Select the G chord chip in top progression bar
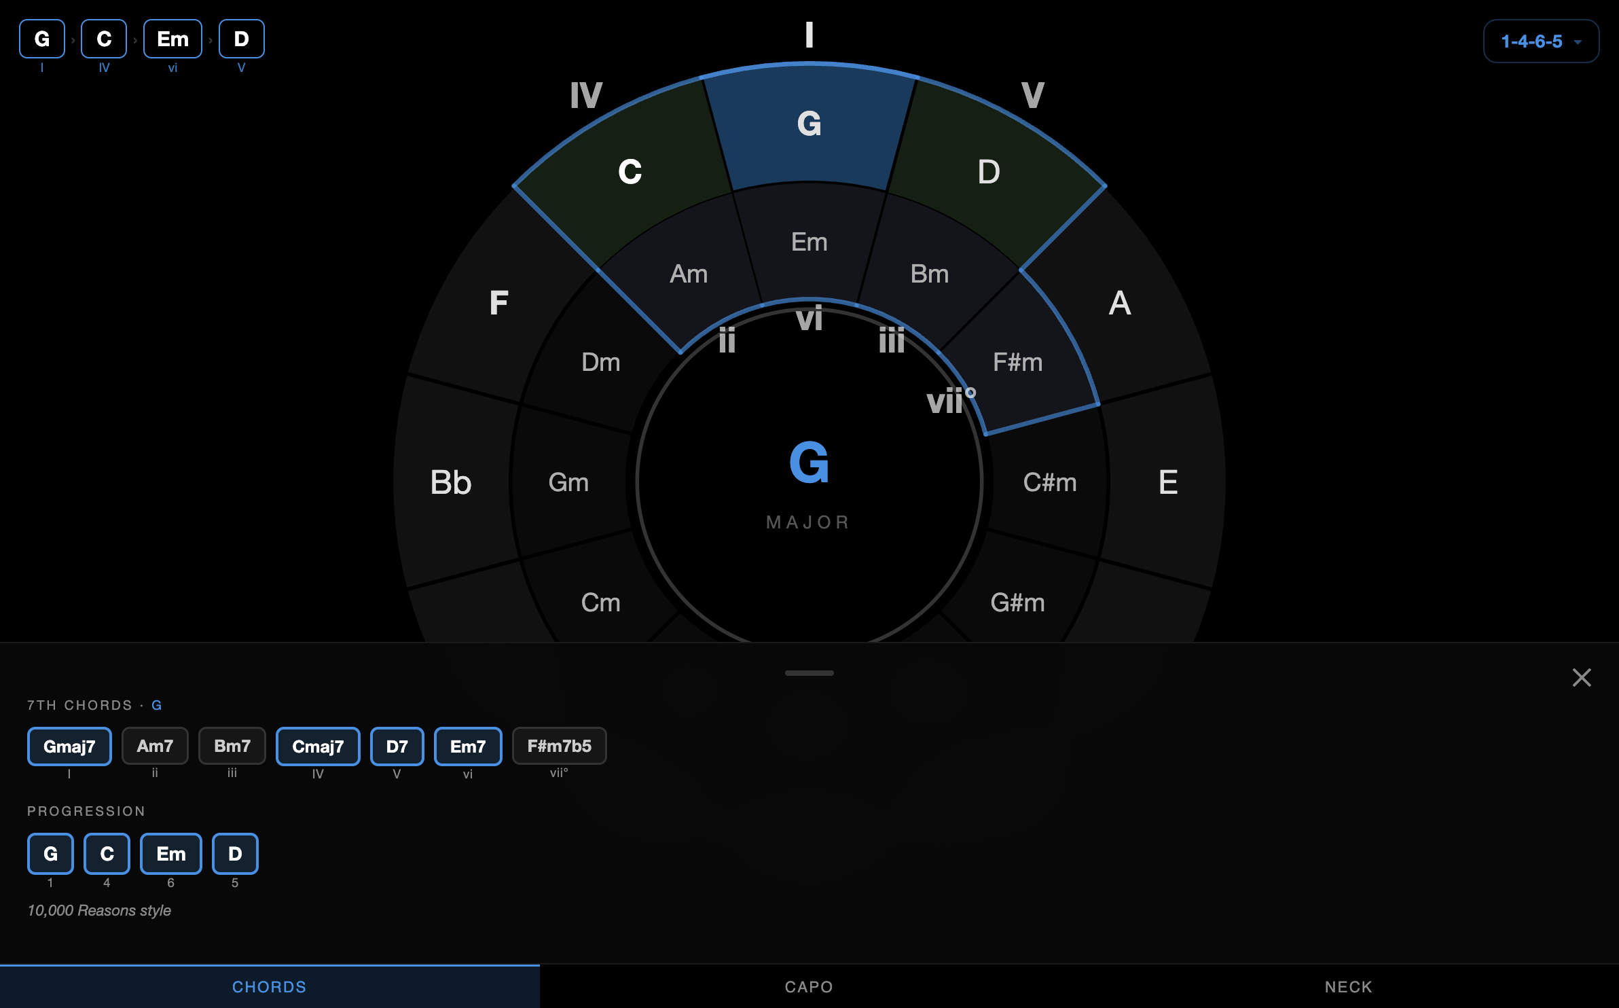1619x1008 pixels. pos(42,39)
